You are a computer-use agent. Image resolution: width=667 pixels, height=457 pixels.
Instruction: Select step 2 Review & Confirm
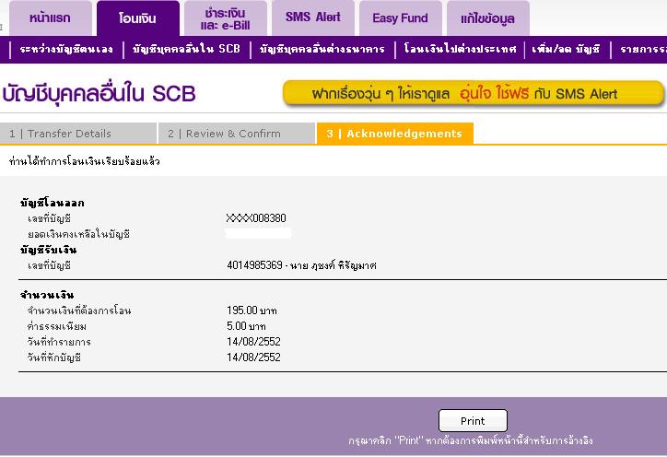[237, 134]
